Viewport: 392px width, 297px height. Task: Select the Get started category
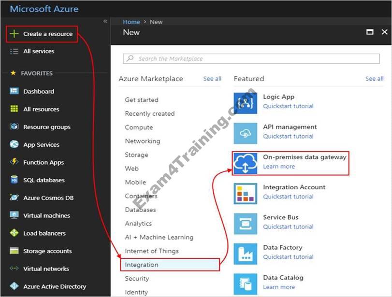142,100
